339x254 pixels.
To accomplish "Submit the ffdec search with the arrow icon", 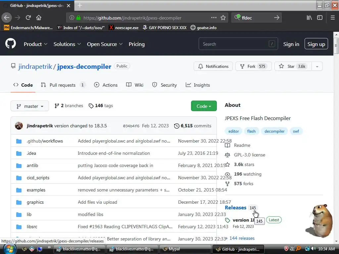I will click(276, 18).
